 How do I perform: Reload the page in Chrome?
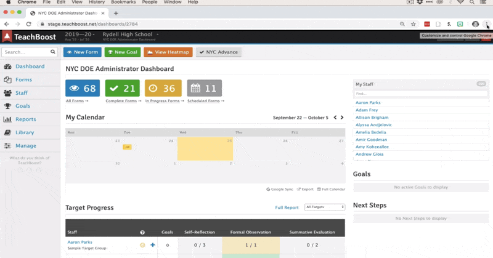[28, 24]
